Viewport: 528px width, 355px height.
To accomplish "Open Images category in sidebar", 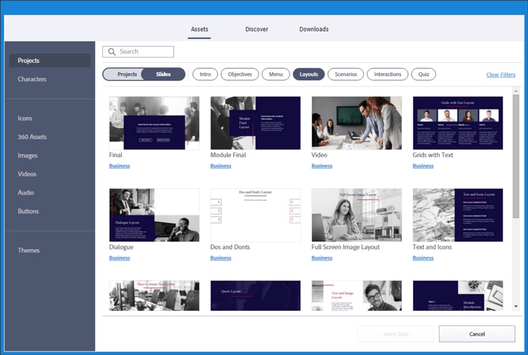I will [28, 155].
